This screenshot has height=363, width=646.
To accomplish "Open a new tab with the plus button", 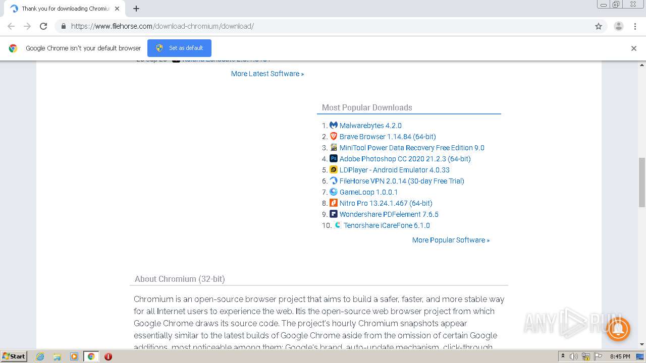I will (136, 9).
